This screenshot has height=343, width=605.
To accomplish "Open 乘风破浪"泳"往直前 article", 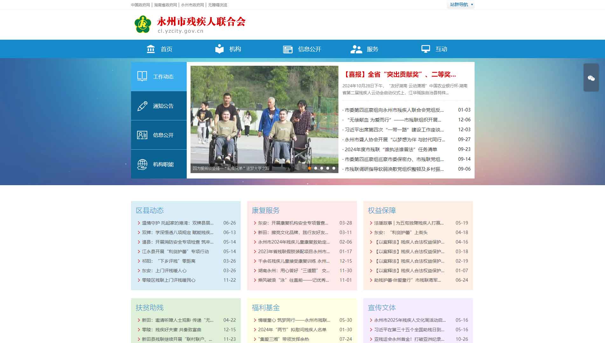I will coord(293,280).
